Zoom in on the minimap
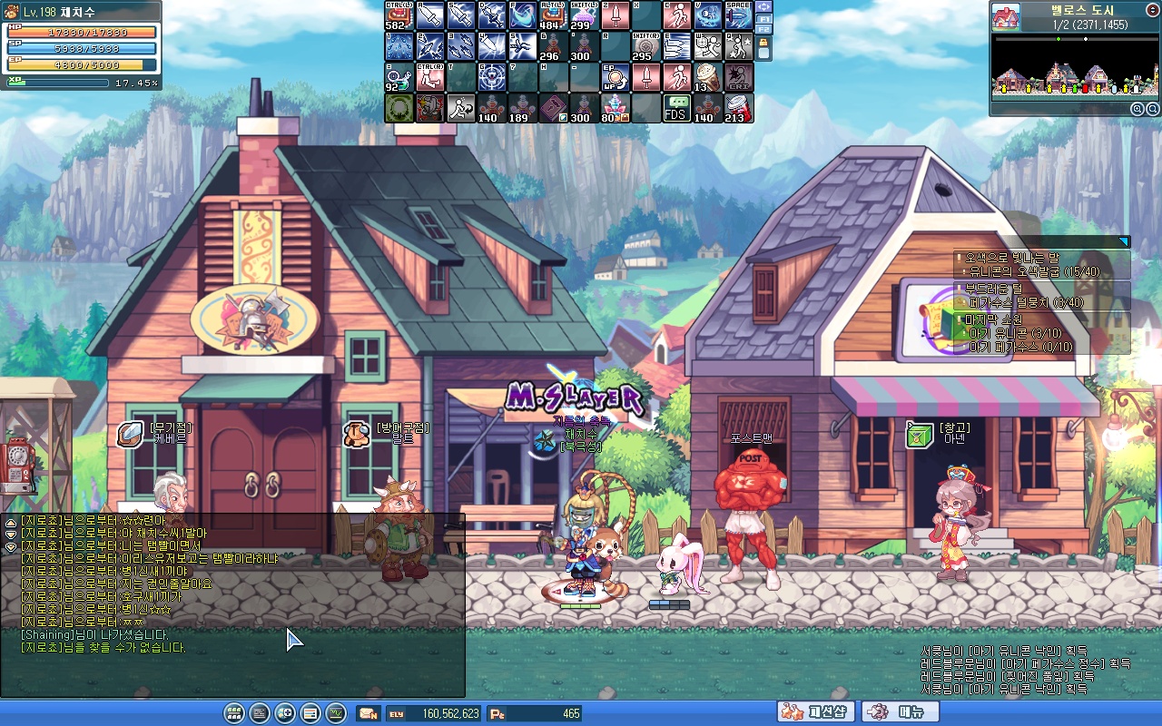 [1137, 109]
